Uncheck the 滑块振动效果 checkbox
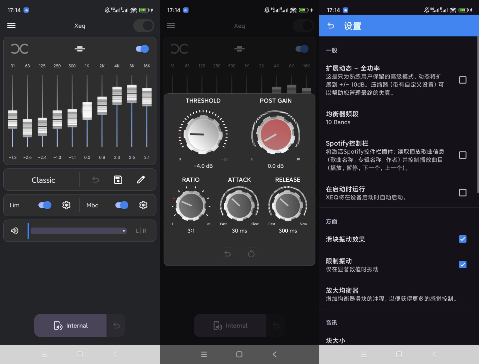Image resolution: width=479 pixels, height=364 pixels. pos(463,239)
